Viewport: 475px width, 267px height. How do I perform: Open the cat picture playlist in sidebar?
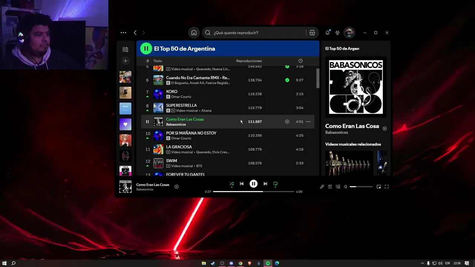(125, 93)
